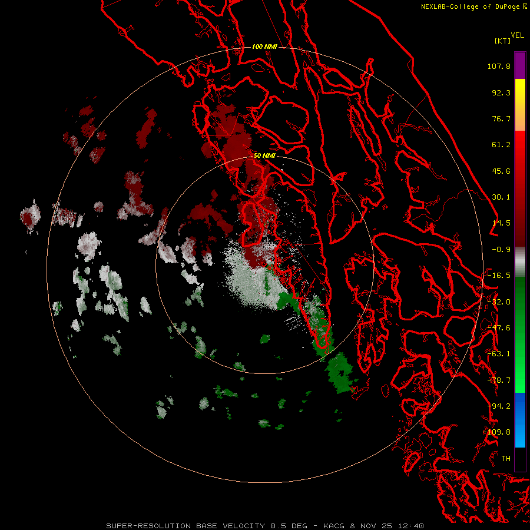
Task: Click the VEL legend title
Action: (517, 35)
